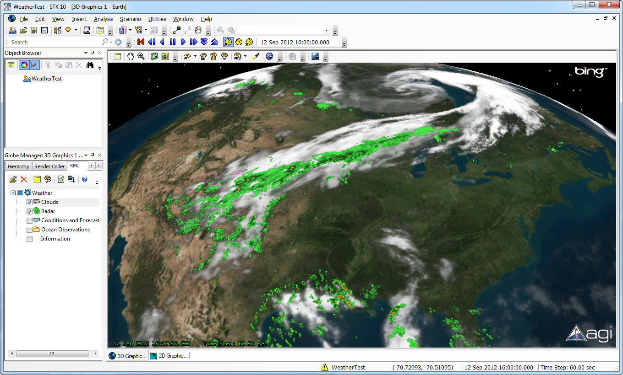Click the Open scenario folder icon
Viewport: 623px width, 375px height.
click(23, 30)
